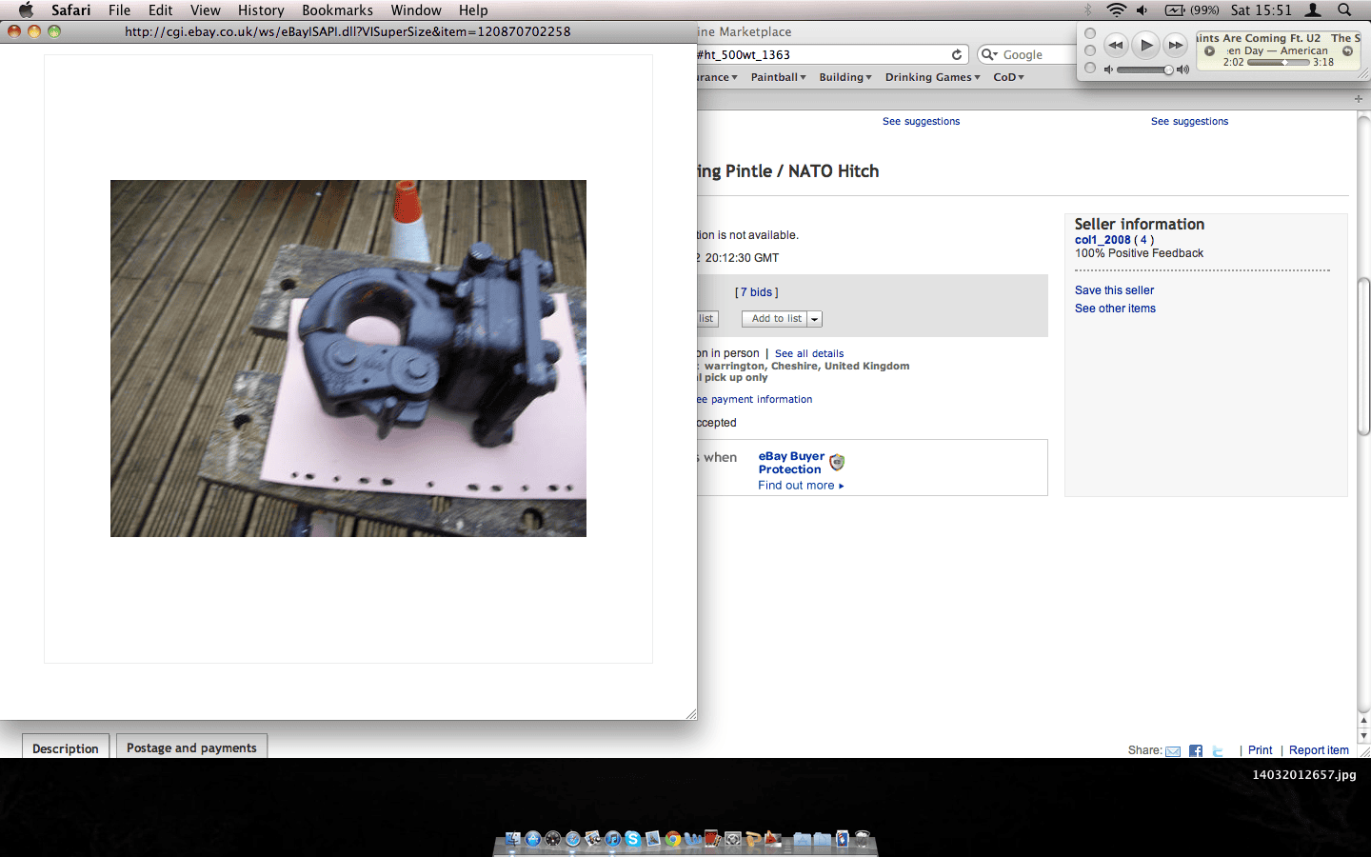Click the reload icon in address bar
This screenshot has height=857, width=1371.
pyautogui.click(x=957, y=54)
